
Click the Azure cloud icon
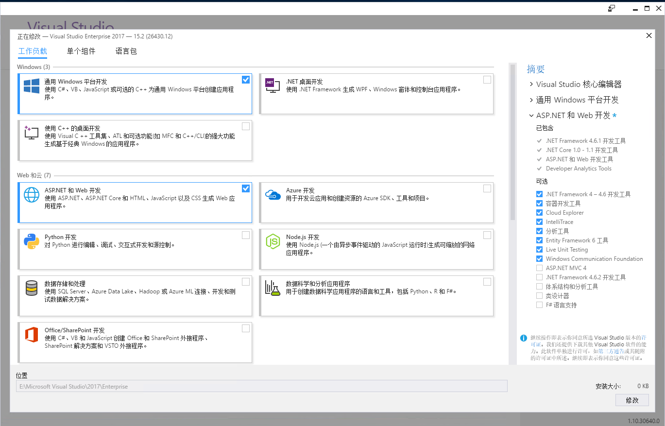(x=273, y=195)
